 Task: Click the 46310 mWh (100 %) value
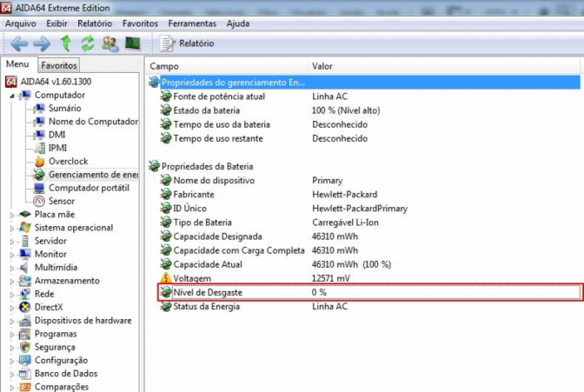(351, 264)
